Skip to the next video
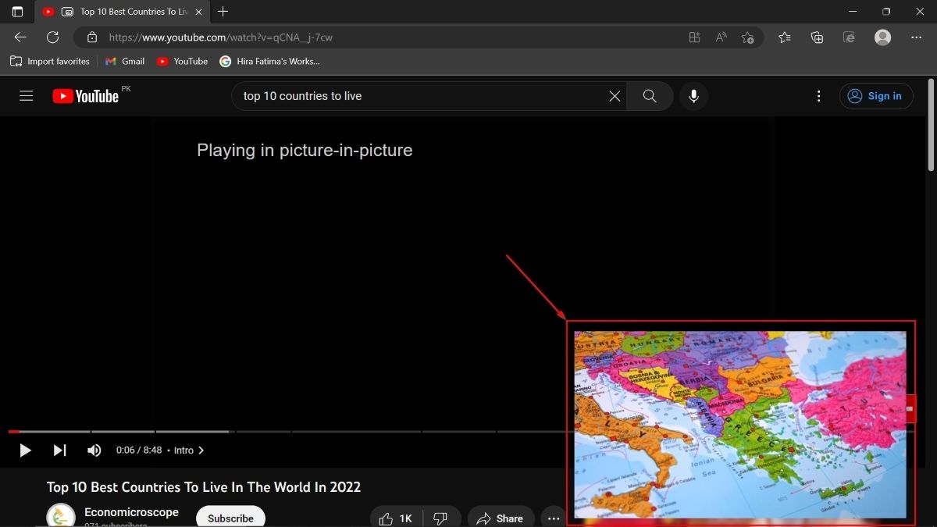 60,450
